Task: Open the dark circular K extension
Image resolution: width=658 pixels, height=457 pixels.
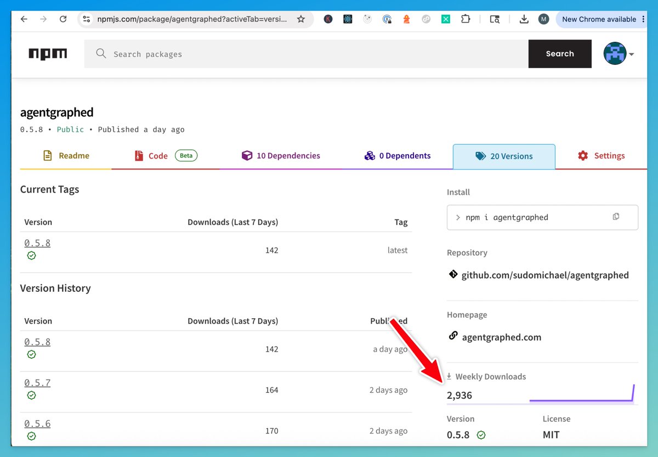Action: point(328,19)
